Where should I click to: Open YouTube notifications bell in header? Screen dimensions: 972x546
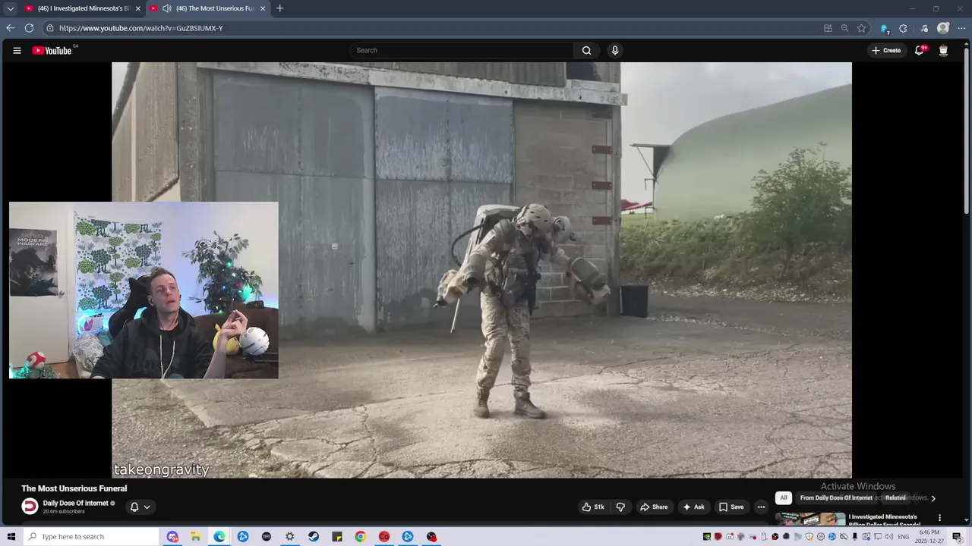coord(919,51)
